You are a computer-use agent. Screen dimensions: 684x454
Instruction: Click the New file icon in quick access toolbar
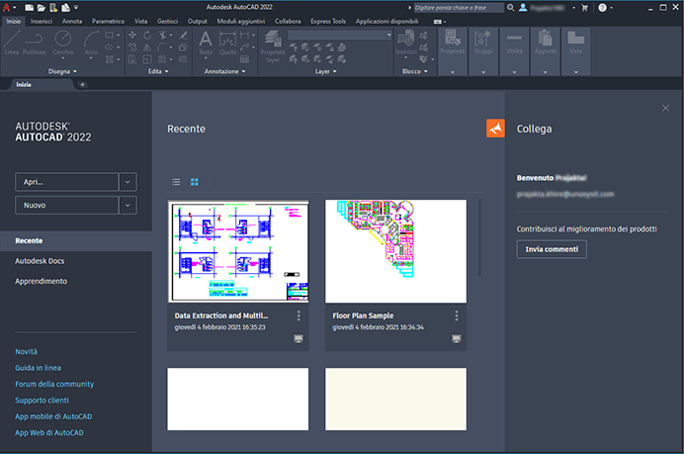pos(29,8)
